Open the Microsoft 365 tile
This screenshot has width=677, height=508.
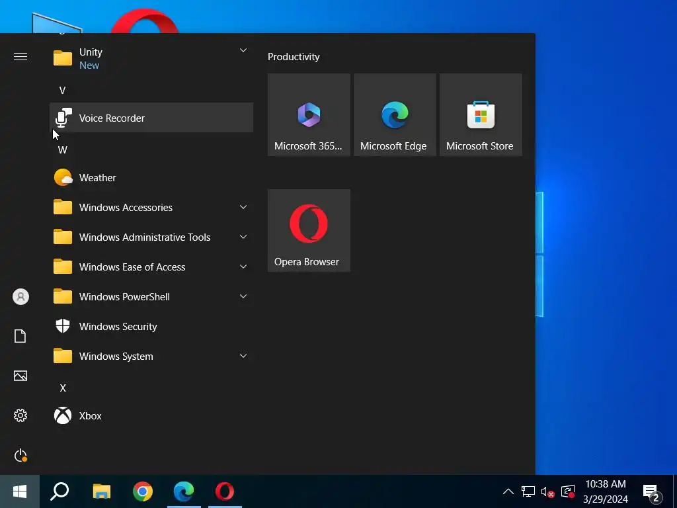[309, 114]
